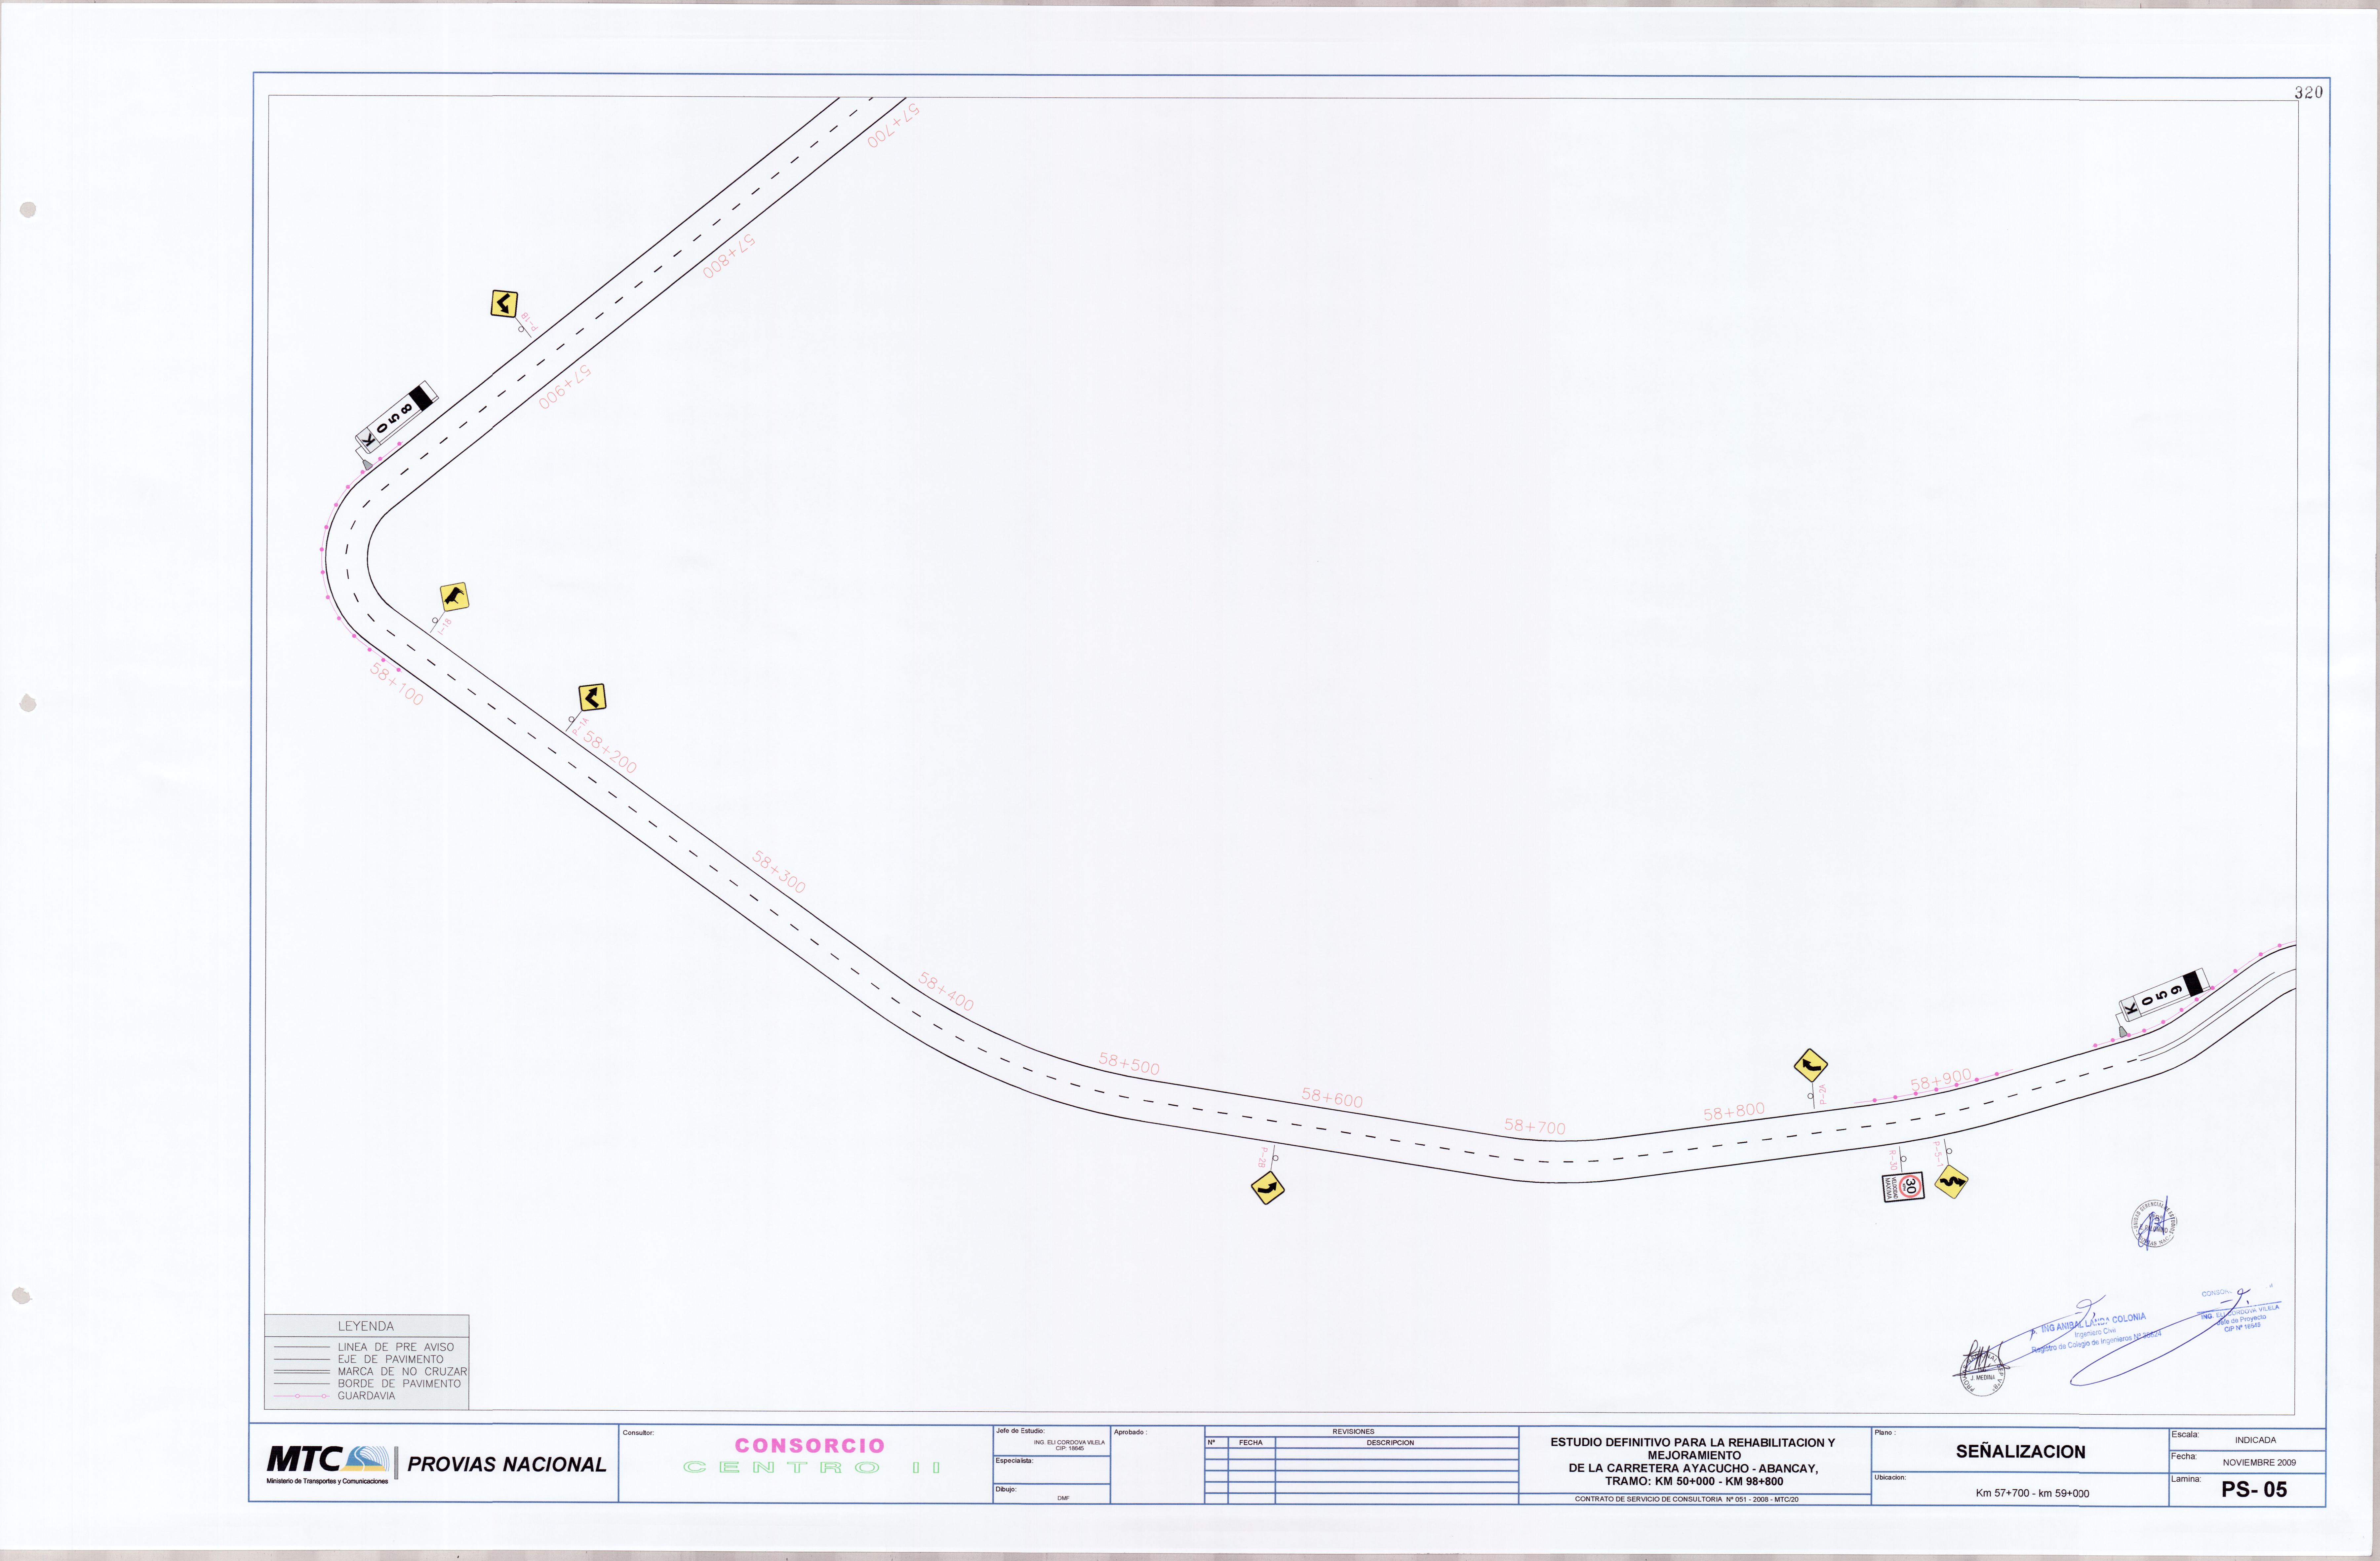The image size is (2380, 1561).
Task: Click the P-1B sharp curve warning sign
Action: click(504, 304)
